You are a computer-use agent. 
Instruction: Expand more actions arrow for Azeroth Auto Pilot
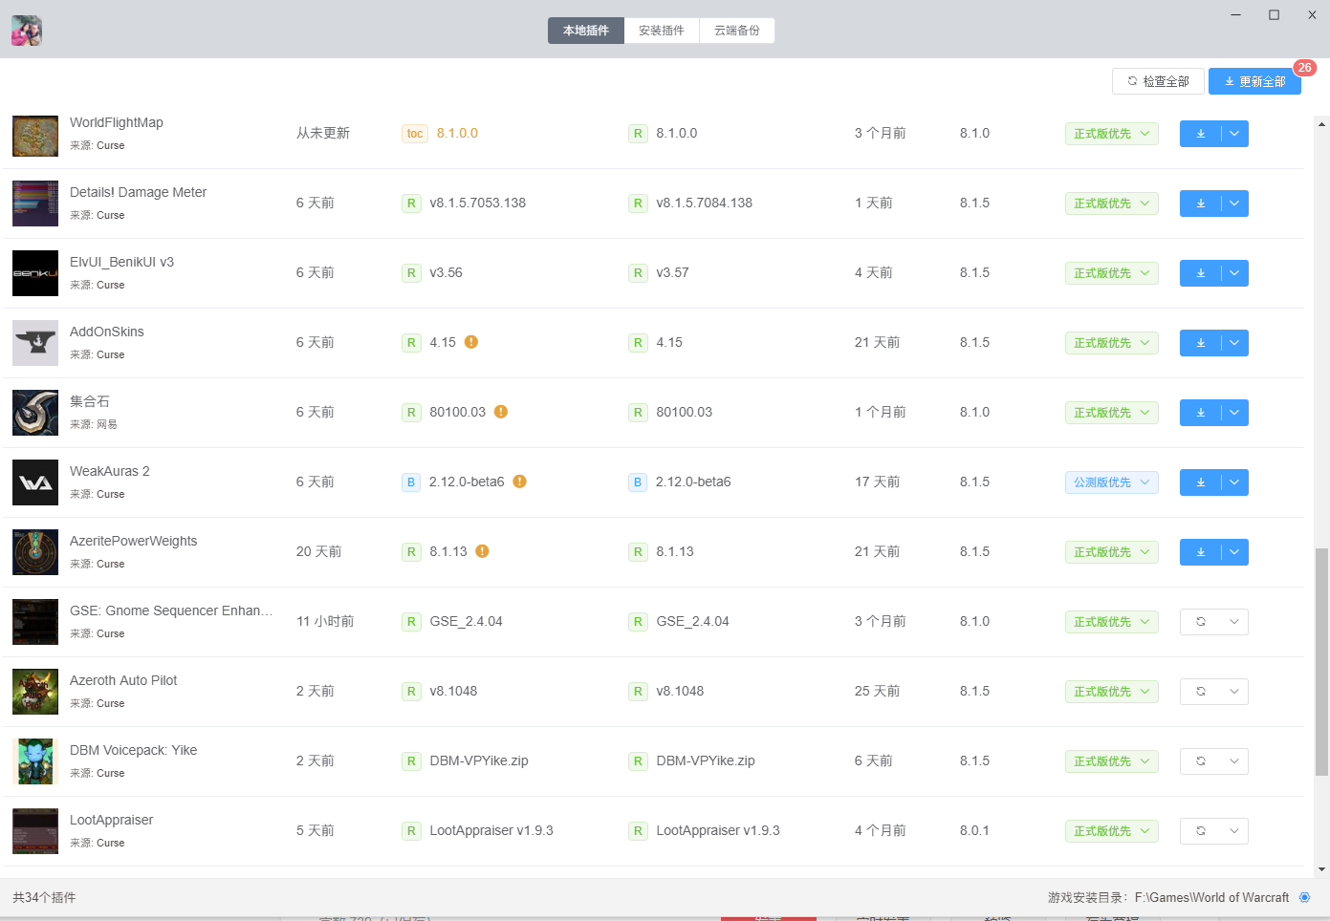coord(1234,692)
